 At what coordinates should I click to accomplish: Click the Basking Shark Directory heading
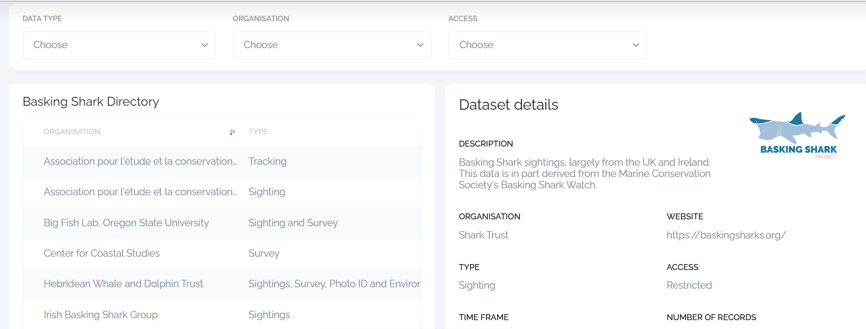(x=91, y=102)
